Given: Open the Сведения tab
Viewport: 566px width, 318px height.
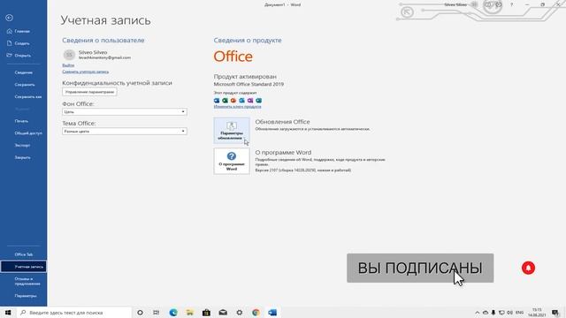Looking at the screenshot, I should coord(23,72).
